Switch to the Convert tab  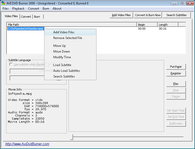click(x=26, y=17)
